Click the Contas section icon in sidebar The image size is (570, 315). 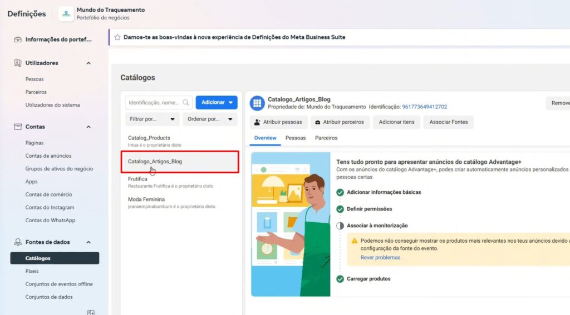pos(18,127)
